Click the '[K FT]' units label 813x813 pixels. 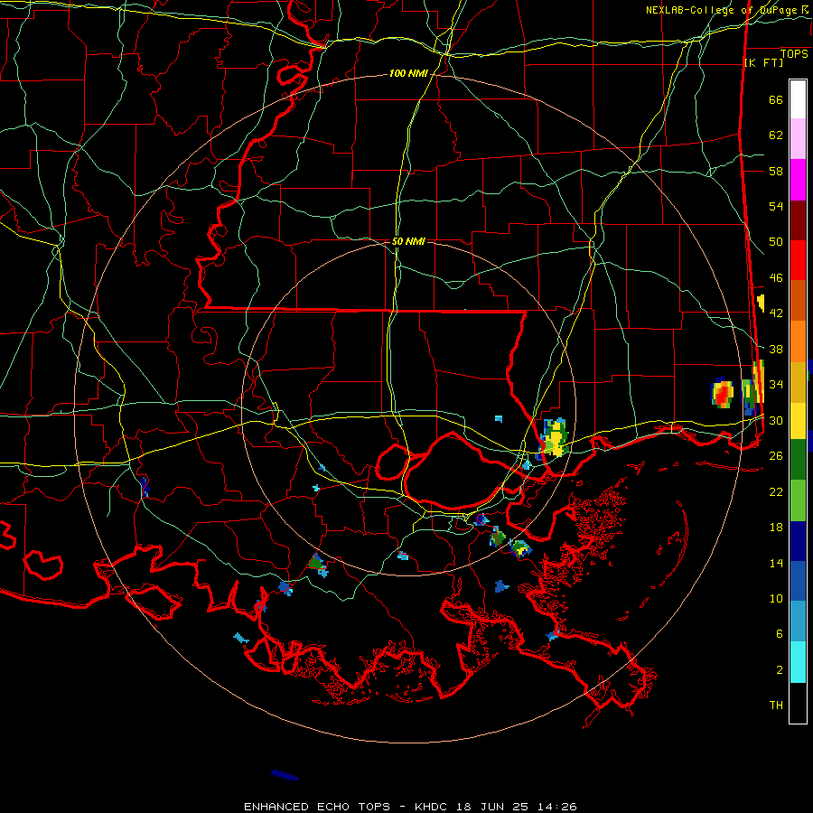click(x=763, y=62)
